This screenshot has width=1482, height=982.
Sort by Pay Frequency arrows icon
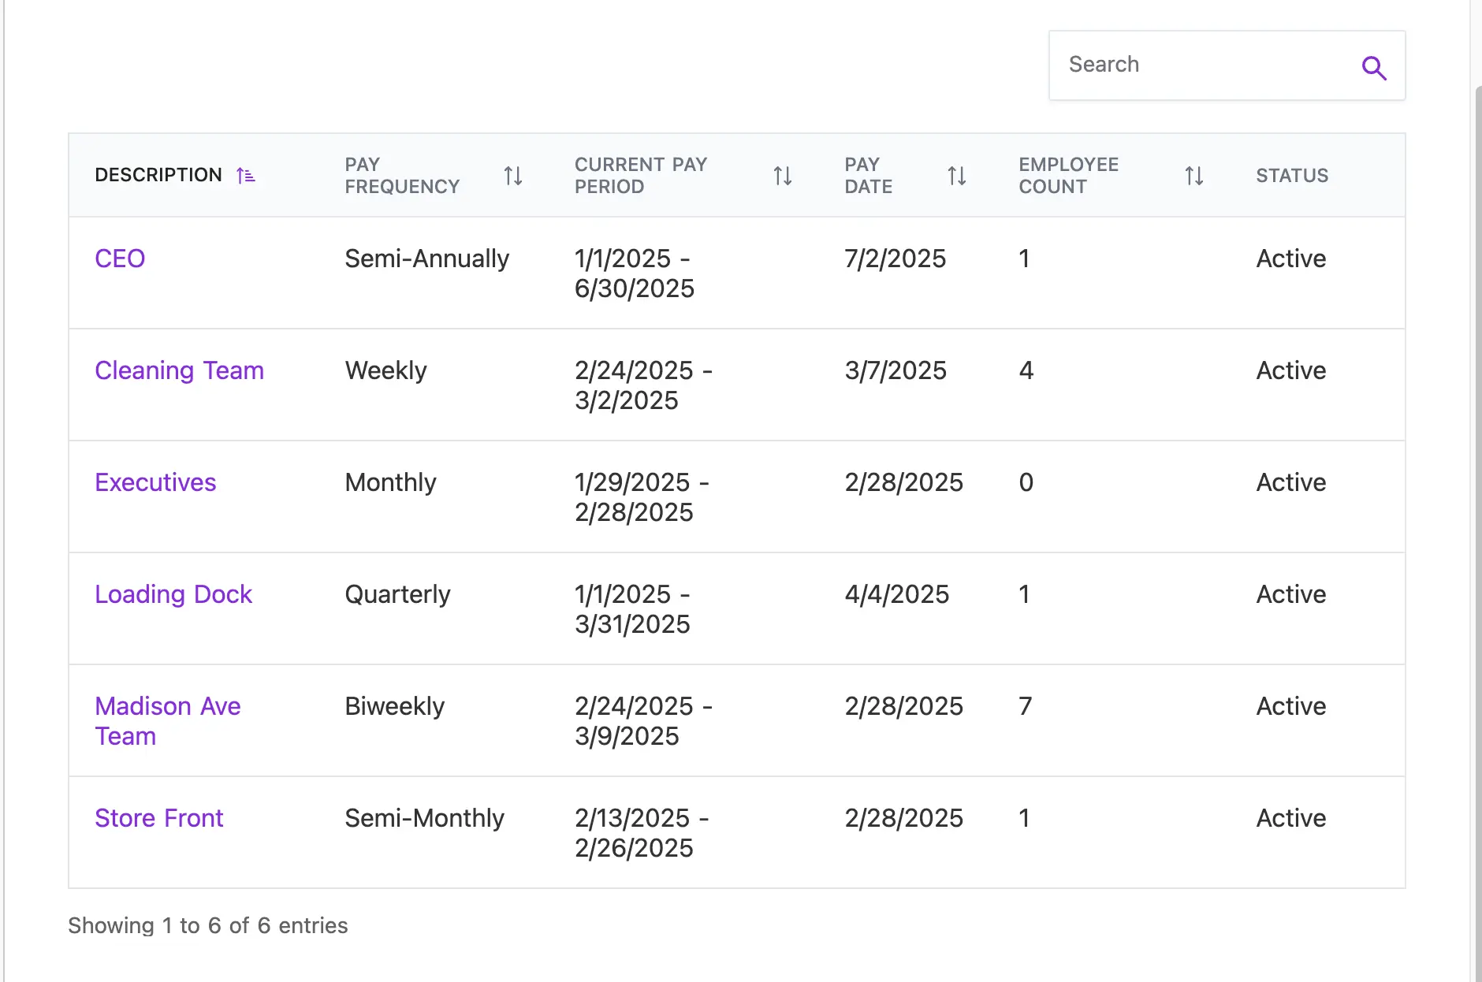513,176
